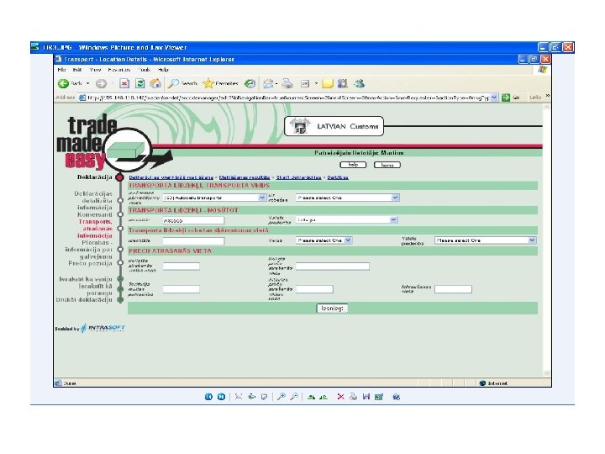Click the Iekraušanas vieta input field
Image resolution: width=605 pixels, height=454 pixels.
click(x=453, y=288)
